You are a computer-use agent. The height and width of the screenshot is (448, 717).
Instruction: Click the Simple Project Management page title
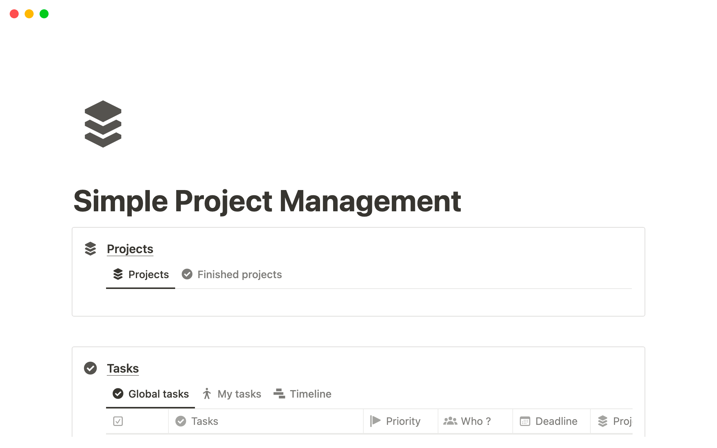point(267,201)
